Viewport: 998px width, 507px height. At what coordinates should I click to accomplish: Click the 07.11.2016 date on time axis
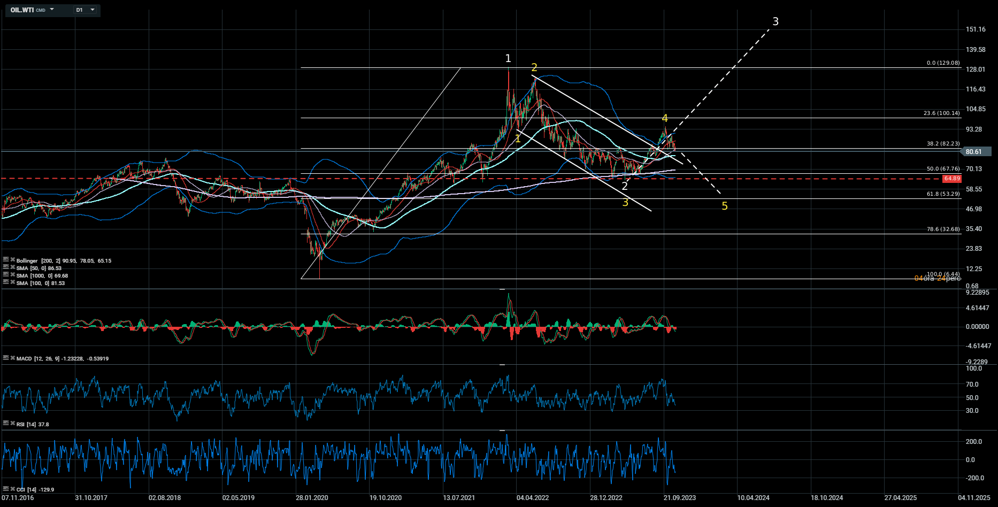pyautogui.click(x=18, y=498)
